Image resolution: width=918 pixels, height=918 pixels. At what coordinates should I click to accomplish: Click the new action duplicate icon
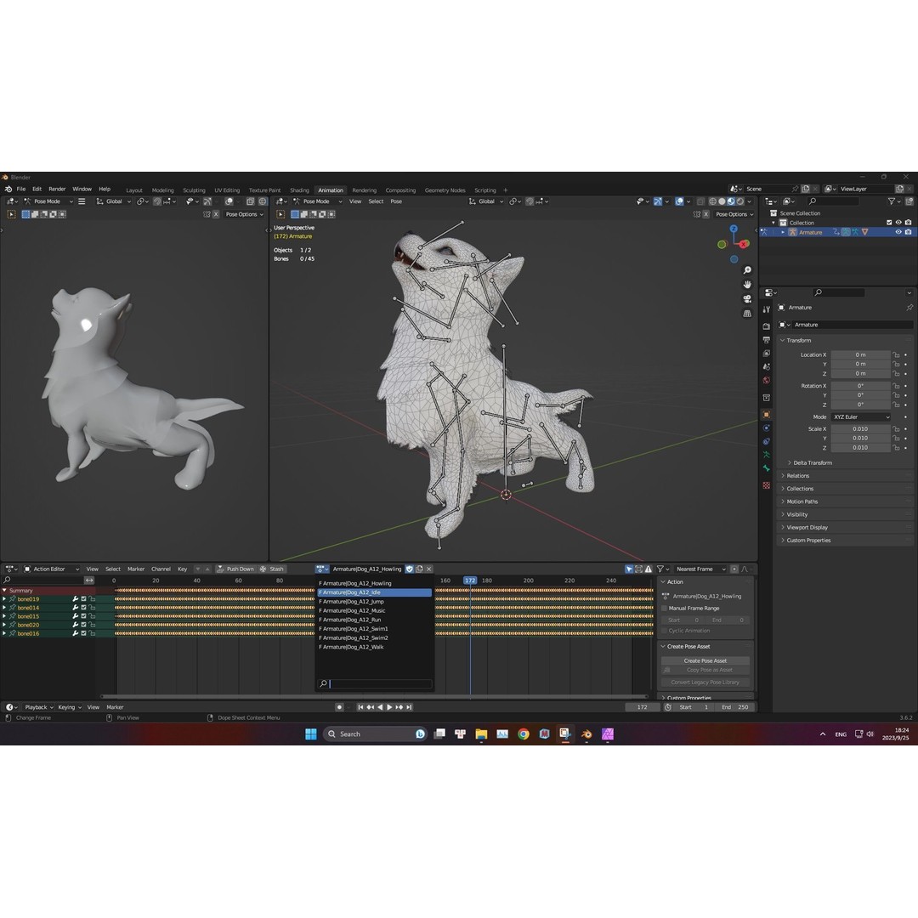pyautogui.click(x=419, y=569)
